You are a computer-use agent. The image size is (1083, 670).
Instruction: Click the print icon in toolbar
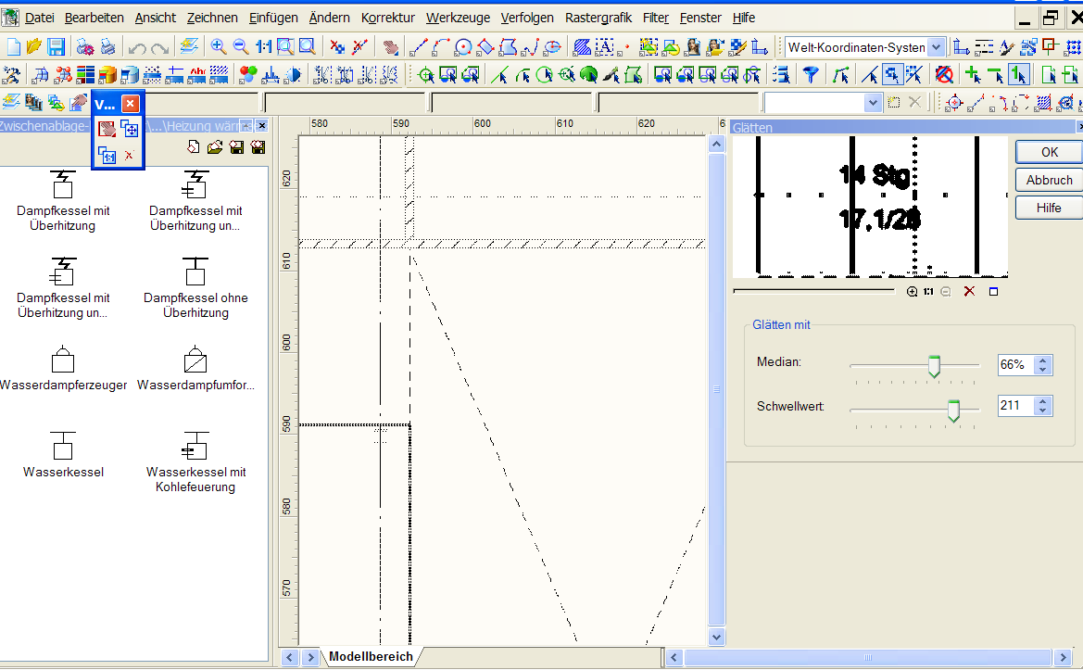(x=108, y=47)
